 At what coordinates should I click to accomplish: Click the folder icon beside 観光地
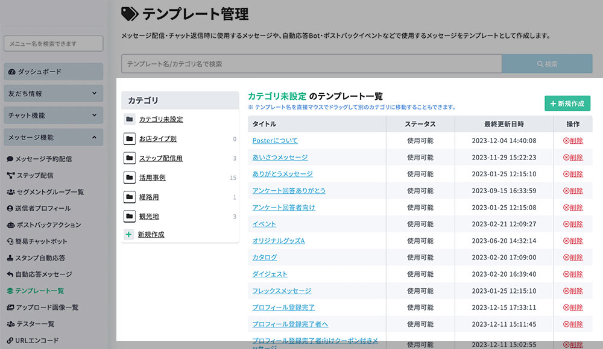pyautogui.click(x=130, y=216)
